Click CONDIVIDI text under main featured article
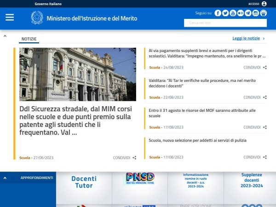 click(121, 158)
